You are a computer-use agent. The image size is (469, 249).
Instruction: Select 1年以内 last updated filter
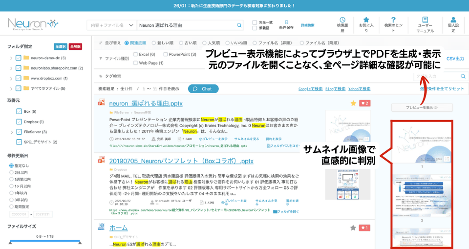pos(11,193)
